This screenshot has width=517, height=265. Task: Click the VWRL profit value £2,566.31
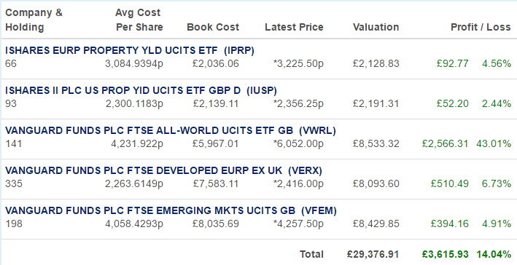pyautogui.click(x=445, y=144)
